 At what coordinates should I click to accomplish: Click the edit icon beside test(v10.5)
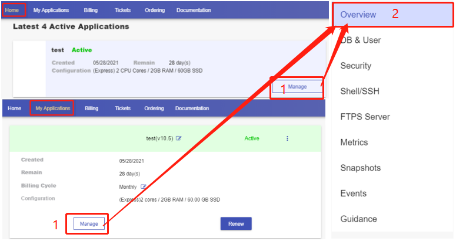coord(179,138)
